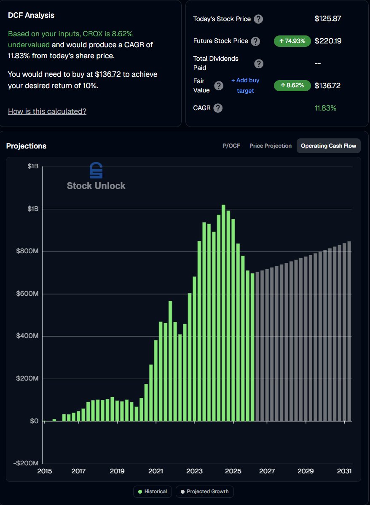The image size is (370, 505).
Task: Click the $220.19 future stock price value
Action: (328, 41)
